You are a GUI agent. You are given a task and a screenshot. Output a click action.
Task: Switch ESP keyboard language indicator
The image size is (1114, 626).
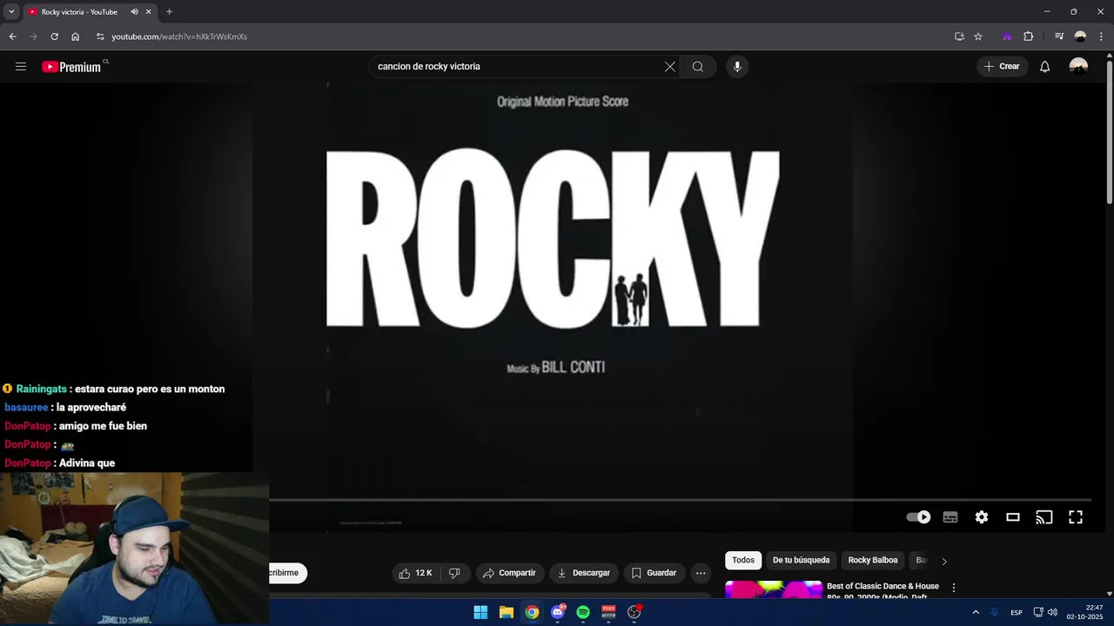click(1017, 613)
